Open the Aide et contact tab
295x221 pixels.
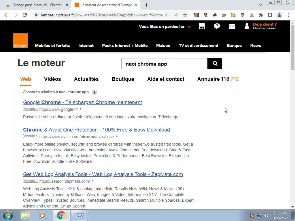[x=166, y=79]
